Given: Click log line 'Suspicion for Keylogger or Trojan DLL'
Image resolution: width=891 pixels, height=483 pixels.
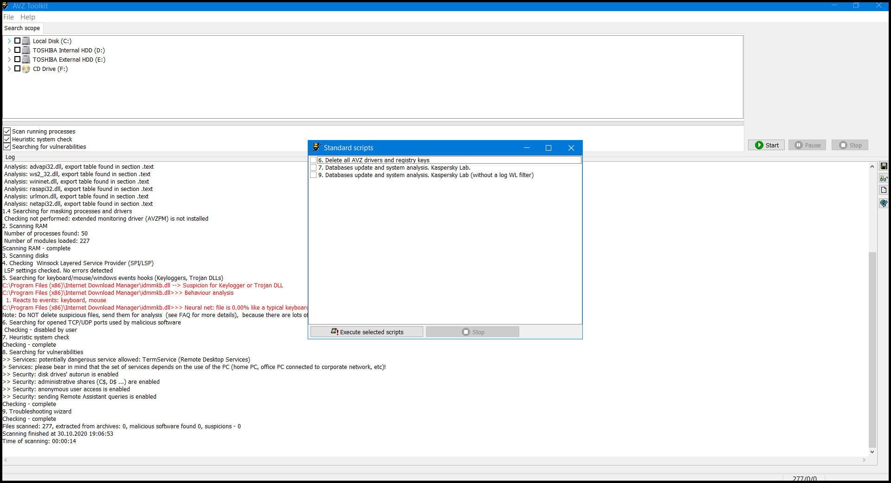Looking at the screenshot, I should [x=143, y=286].
